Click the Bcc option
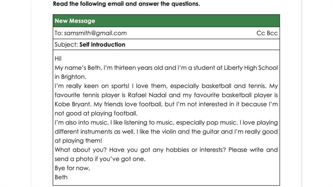The width and height of the screenshot is (333, 187). coord(272,33)
